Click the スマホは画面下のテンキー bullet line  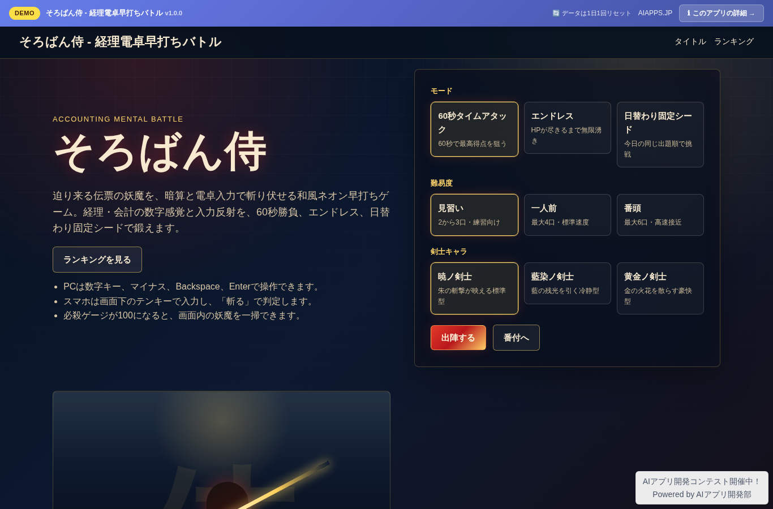tap(190, 301)
